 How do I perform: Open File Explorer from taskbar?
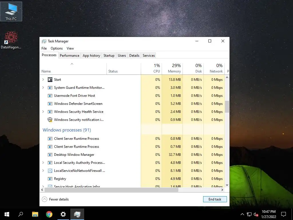coord(35,214)
